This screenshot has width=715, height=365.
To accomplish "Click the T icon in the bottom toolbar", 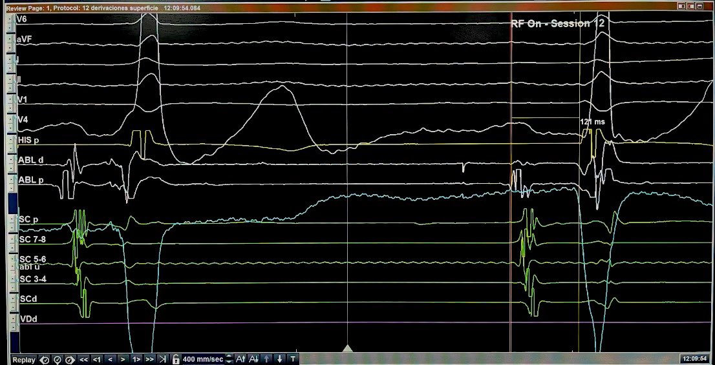I will click(292, 360).
